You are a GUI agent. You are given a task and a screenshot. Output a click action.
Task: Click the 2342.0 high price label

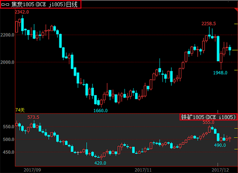22,12
